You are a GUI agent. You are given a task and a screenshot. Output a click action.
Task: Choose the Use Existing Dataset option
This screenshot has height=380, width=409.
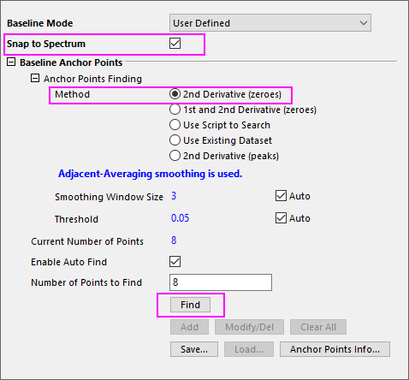175,140
